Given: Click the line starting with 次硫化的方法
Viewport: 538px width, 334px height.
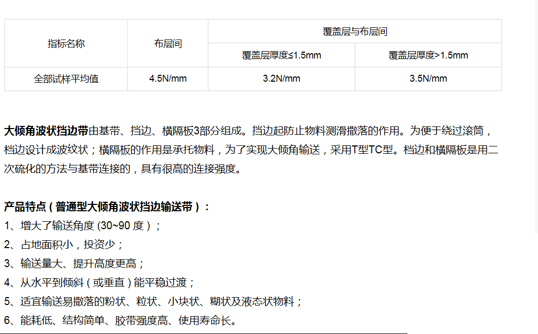Looking at the screenshot, I should 123,169.
